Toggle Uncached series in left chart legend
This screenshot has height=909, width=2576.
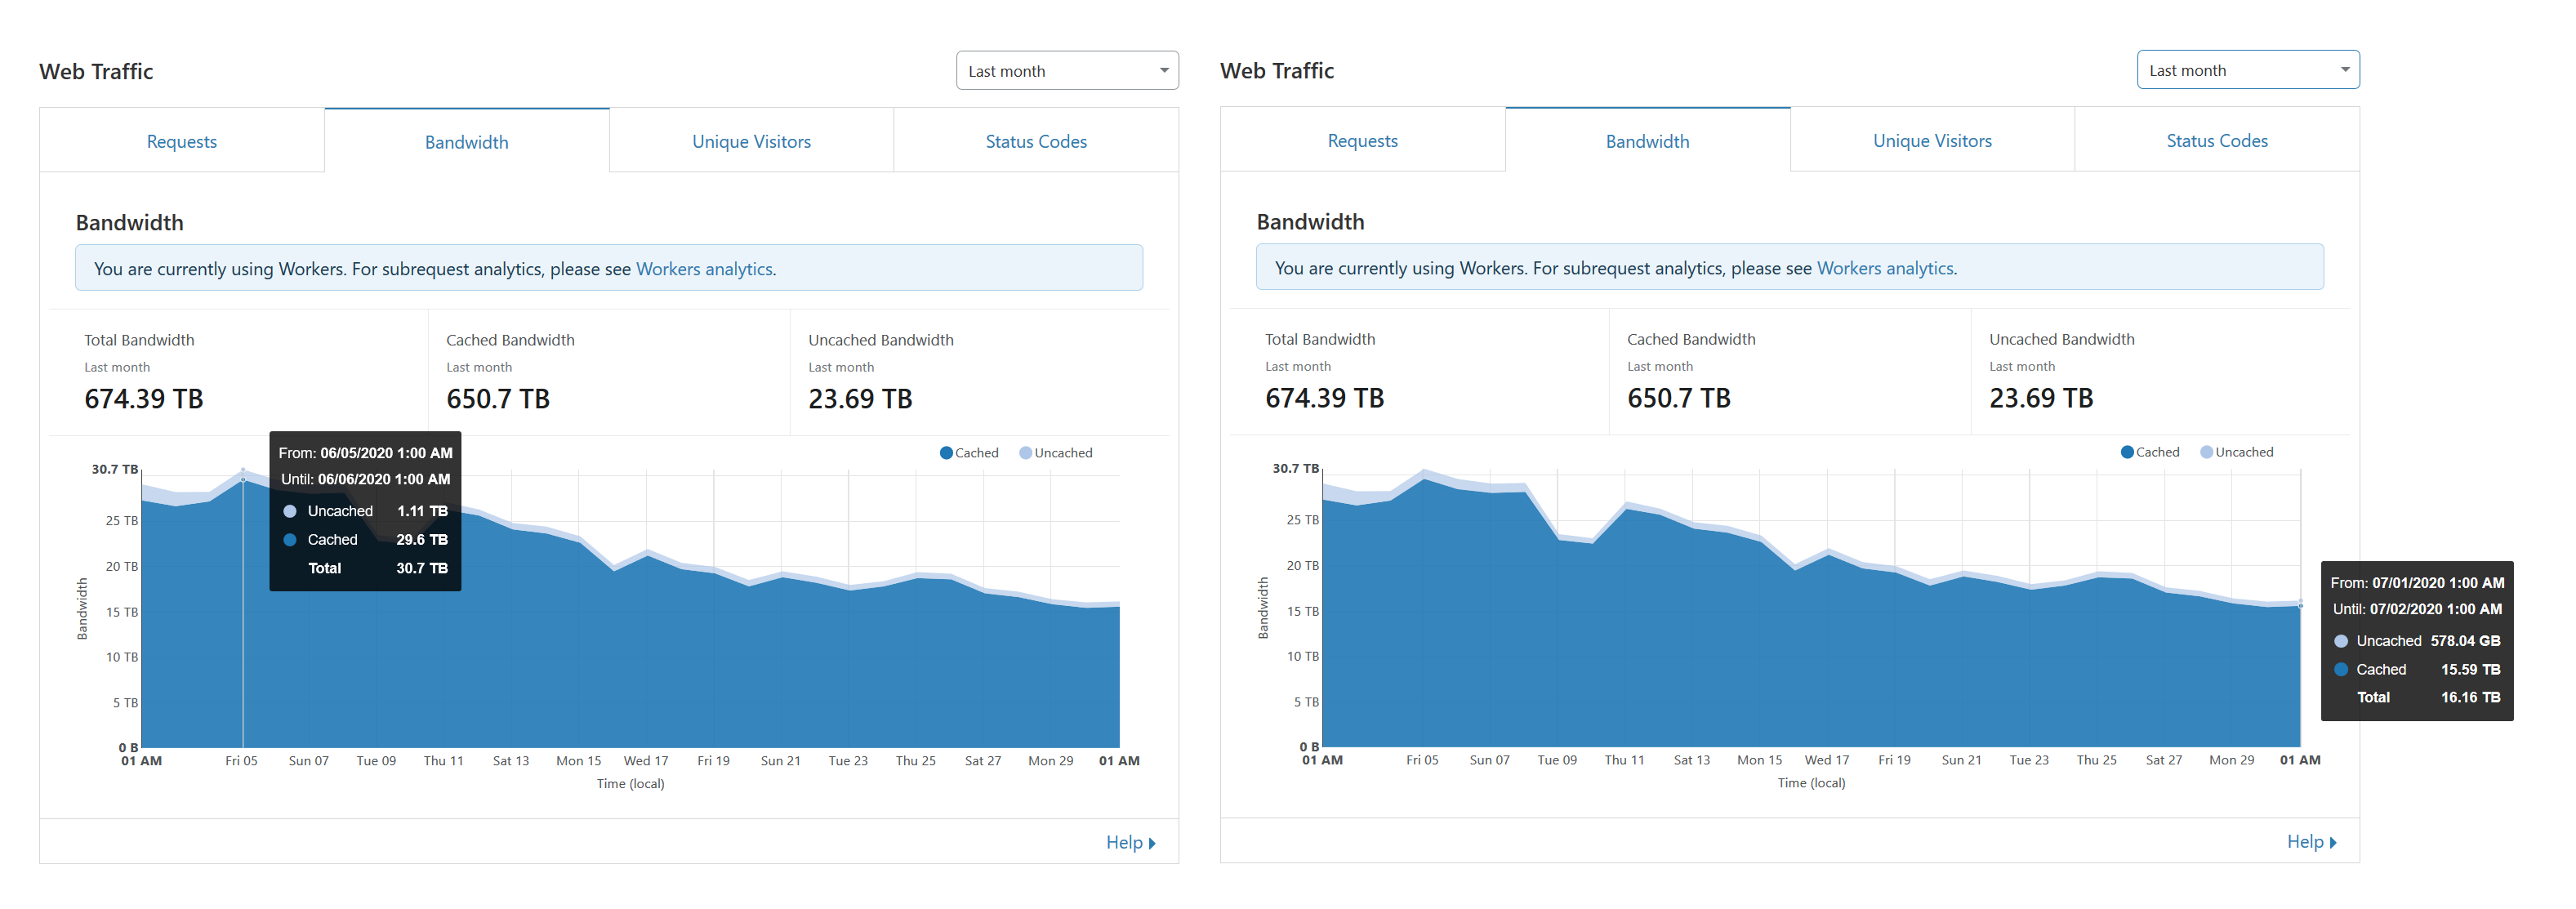tap(1056, 453)
